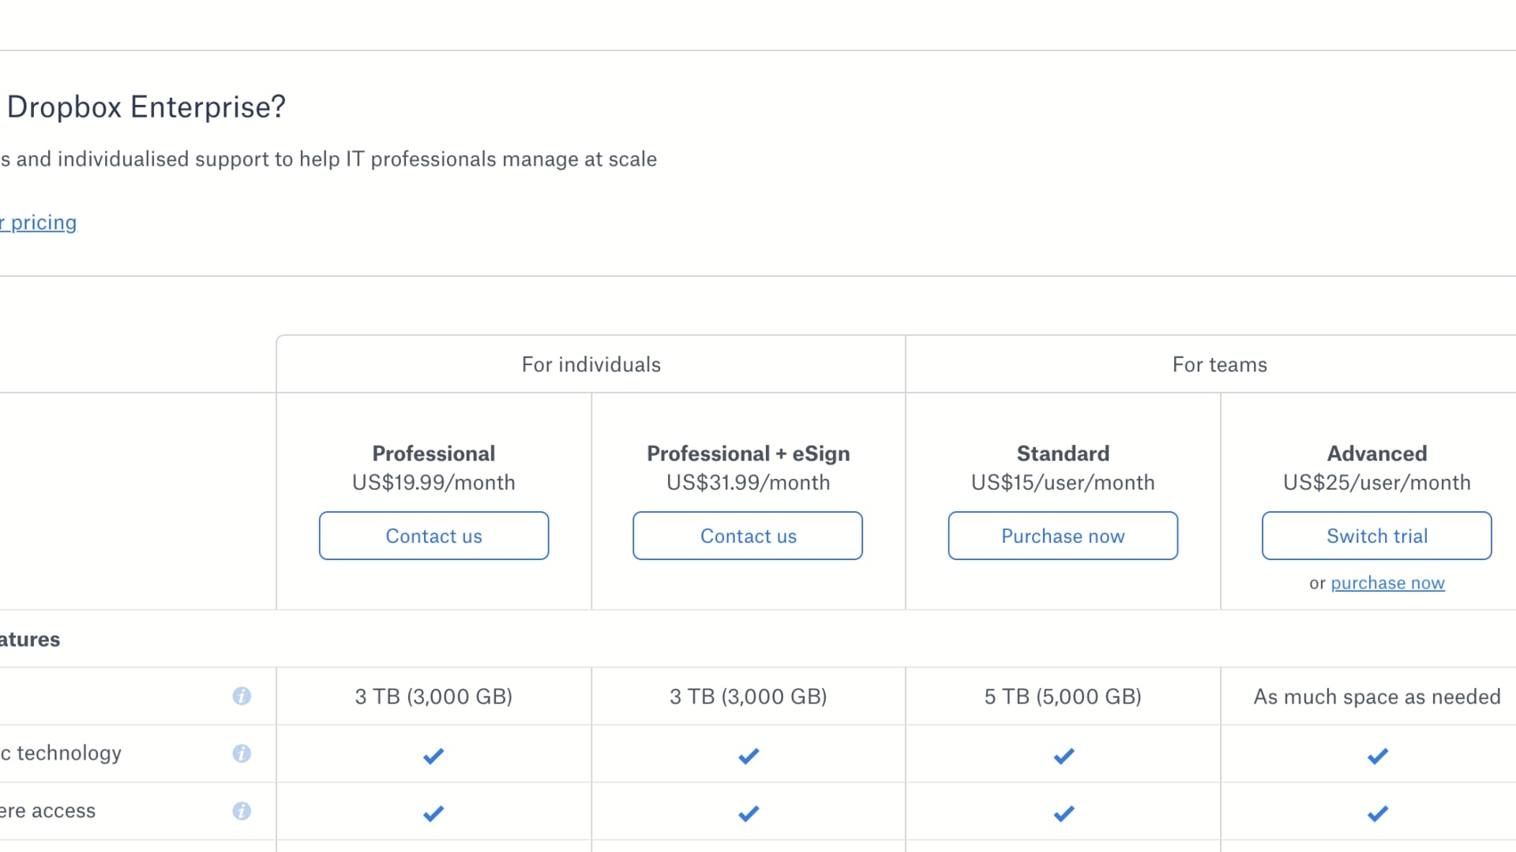Click the info icon next to sync technology
The height and width of the screenshot is (852, 1516).
[x=241, y=753]
